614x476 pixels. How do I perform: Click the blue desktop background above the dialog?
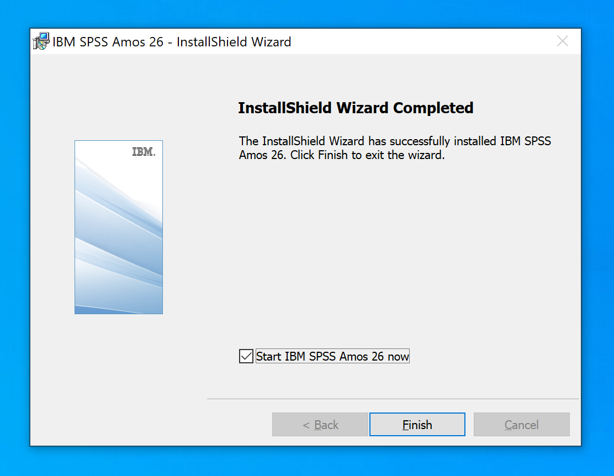pyautogui.click(x=307, y=13)
